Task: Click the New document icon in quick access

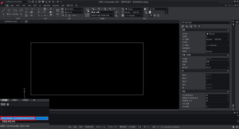Action: pyautogui.click(x=29, y=2)
